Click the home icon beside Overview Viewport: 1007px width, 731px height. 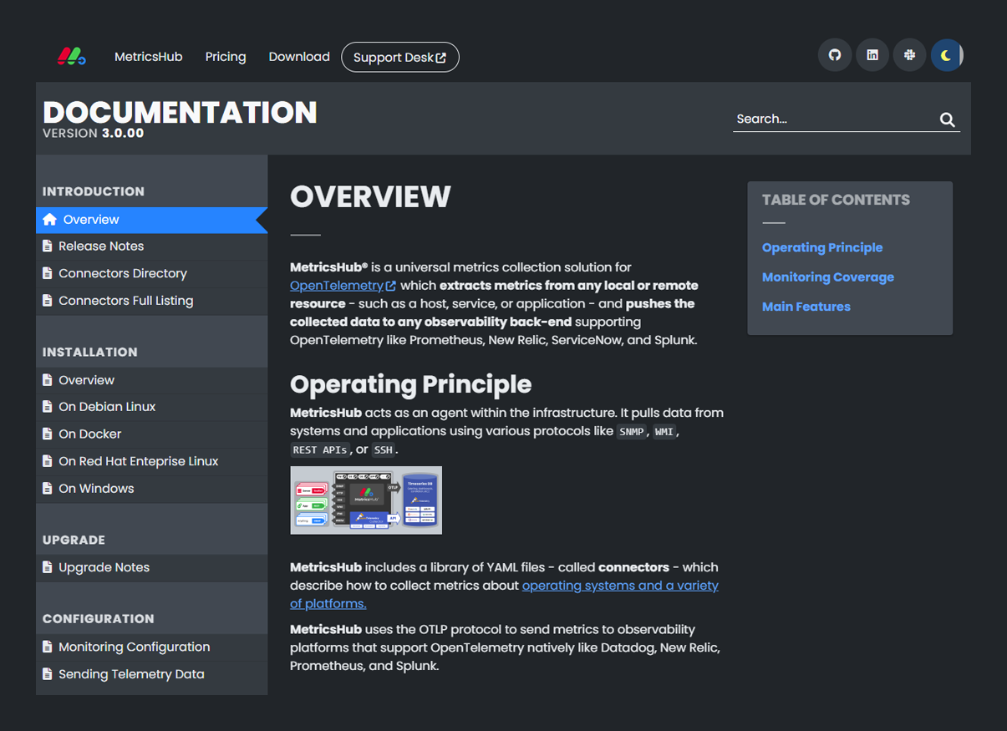[50, 220]
